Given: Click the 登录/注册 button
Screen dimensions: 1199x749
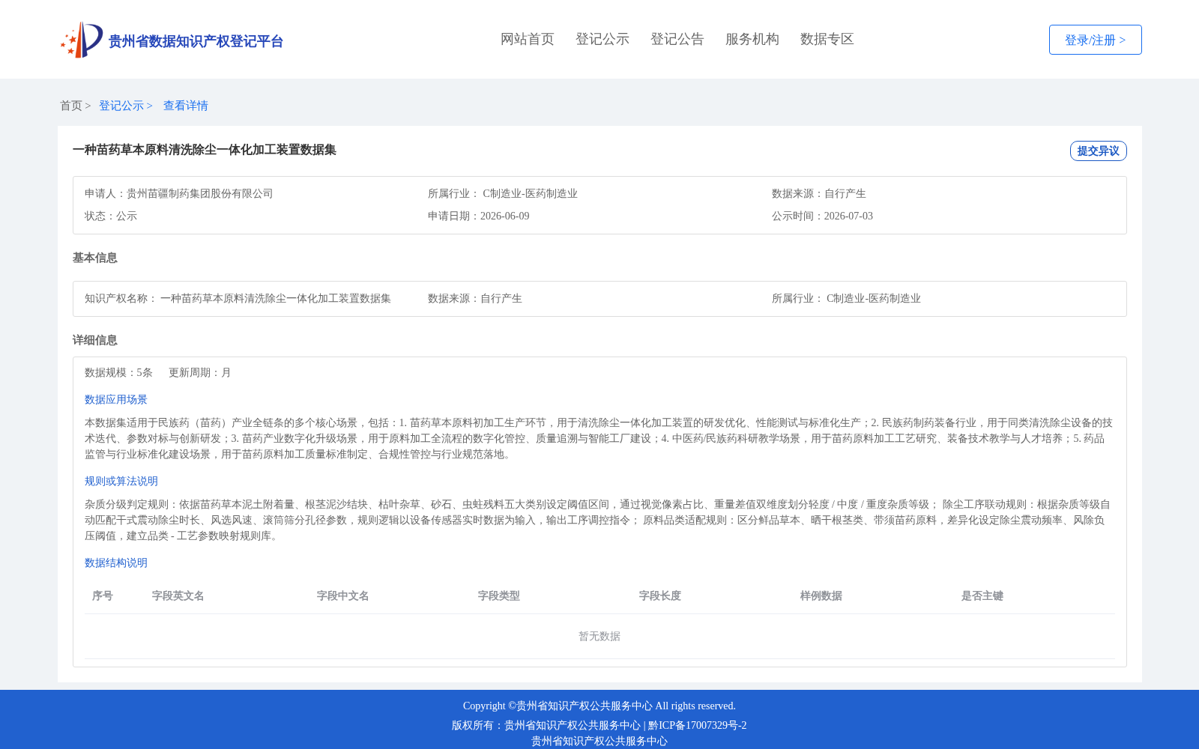Looking at the screenshot, I should click(1096, 40).
